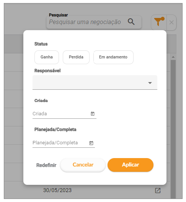Click the scrollbar up arrow

click(x=173, y=57)
